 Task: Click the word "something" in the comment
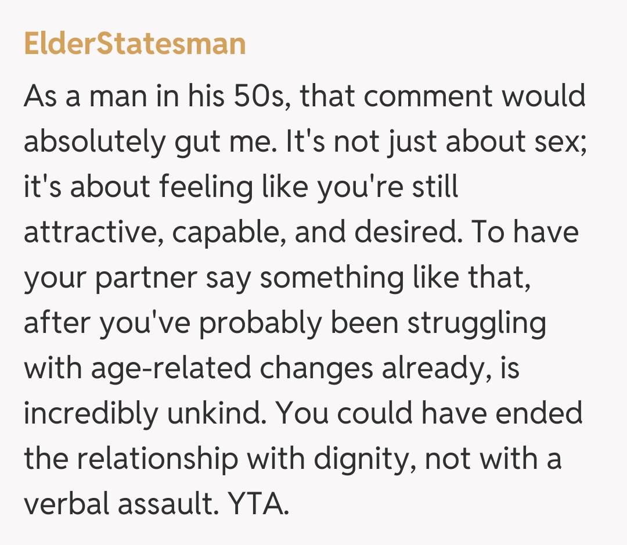click(331, 278)
